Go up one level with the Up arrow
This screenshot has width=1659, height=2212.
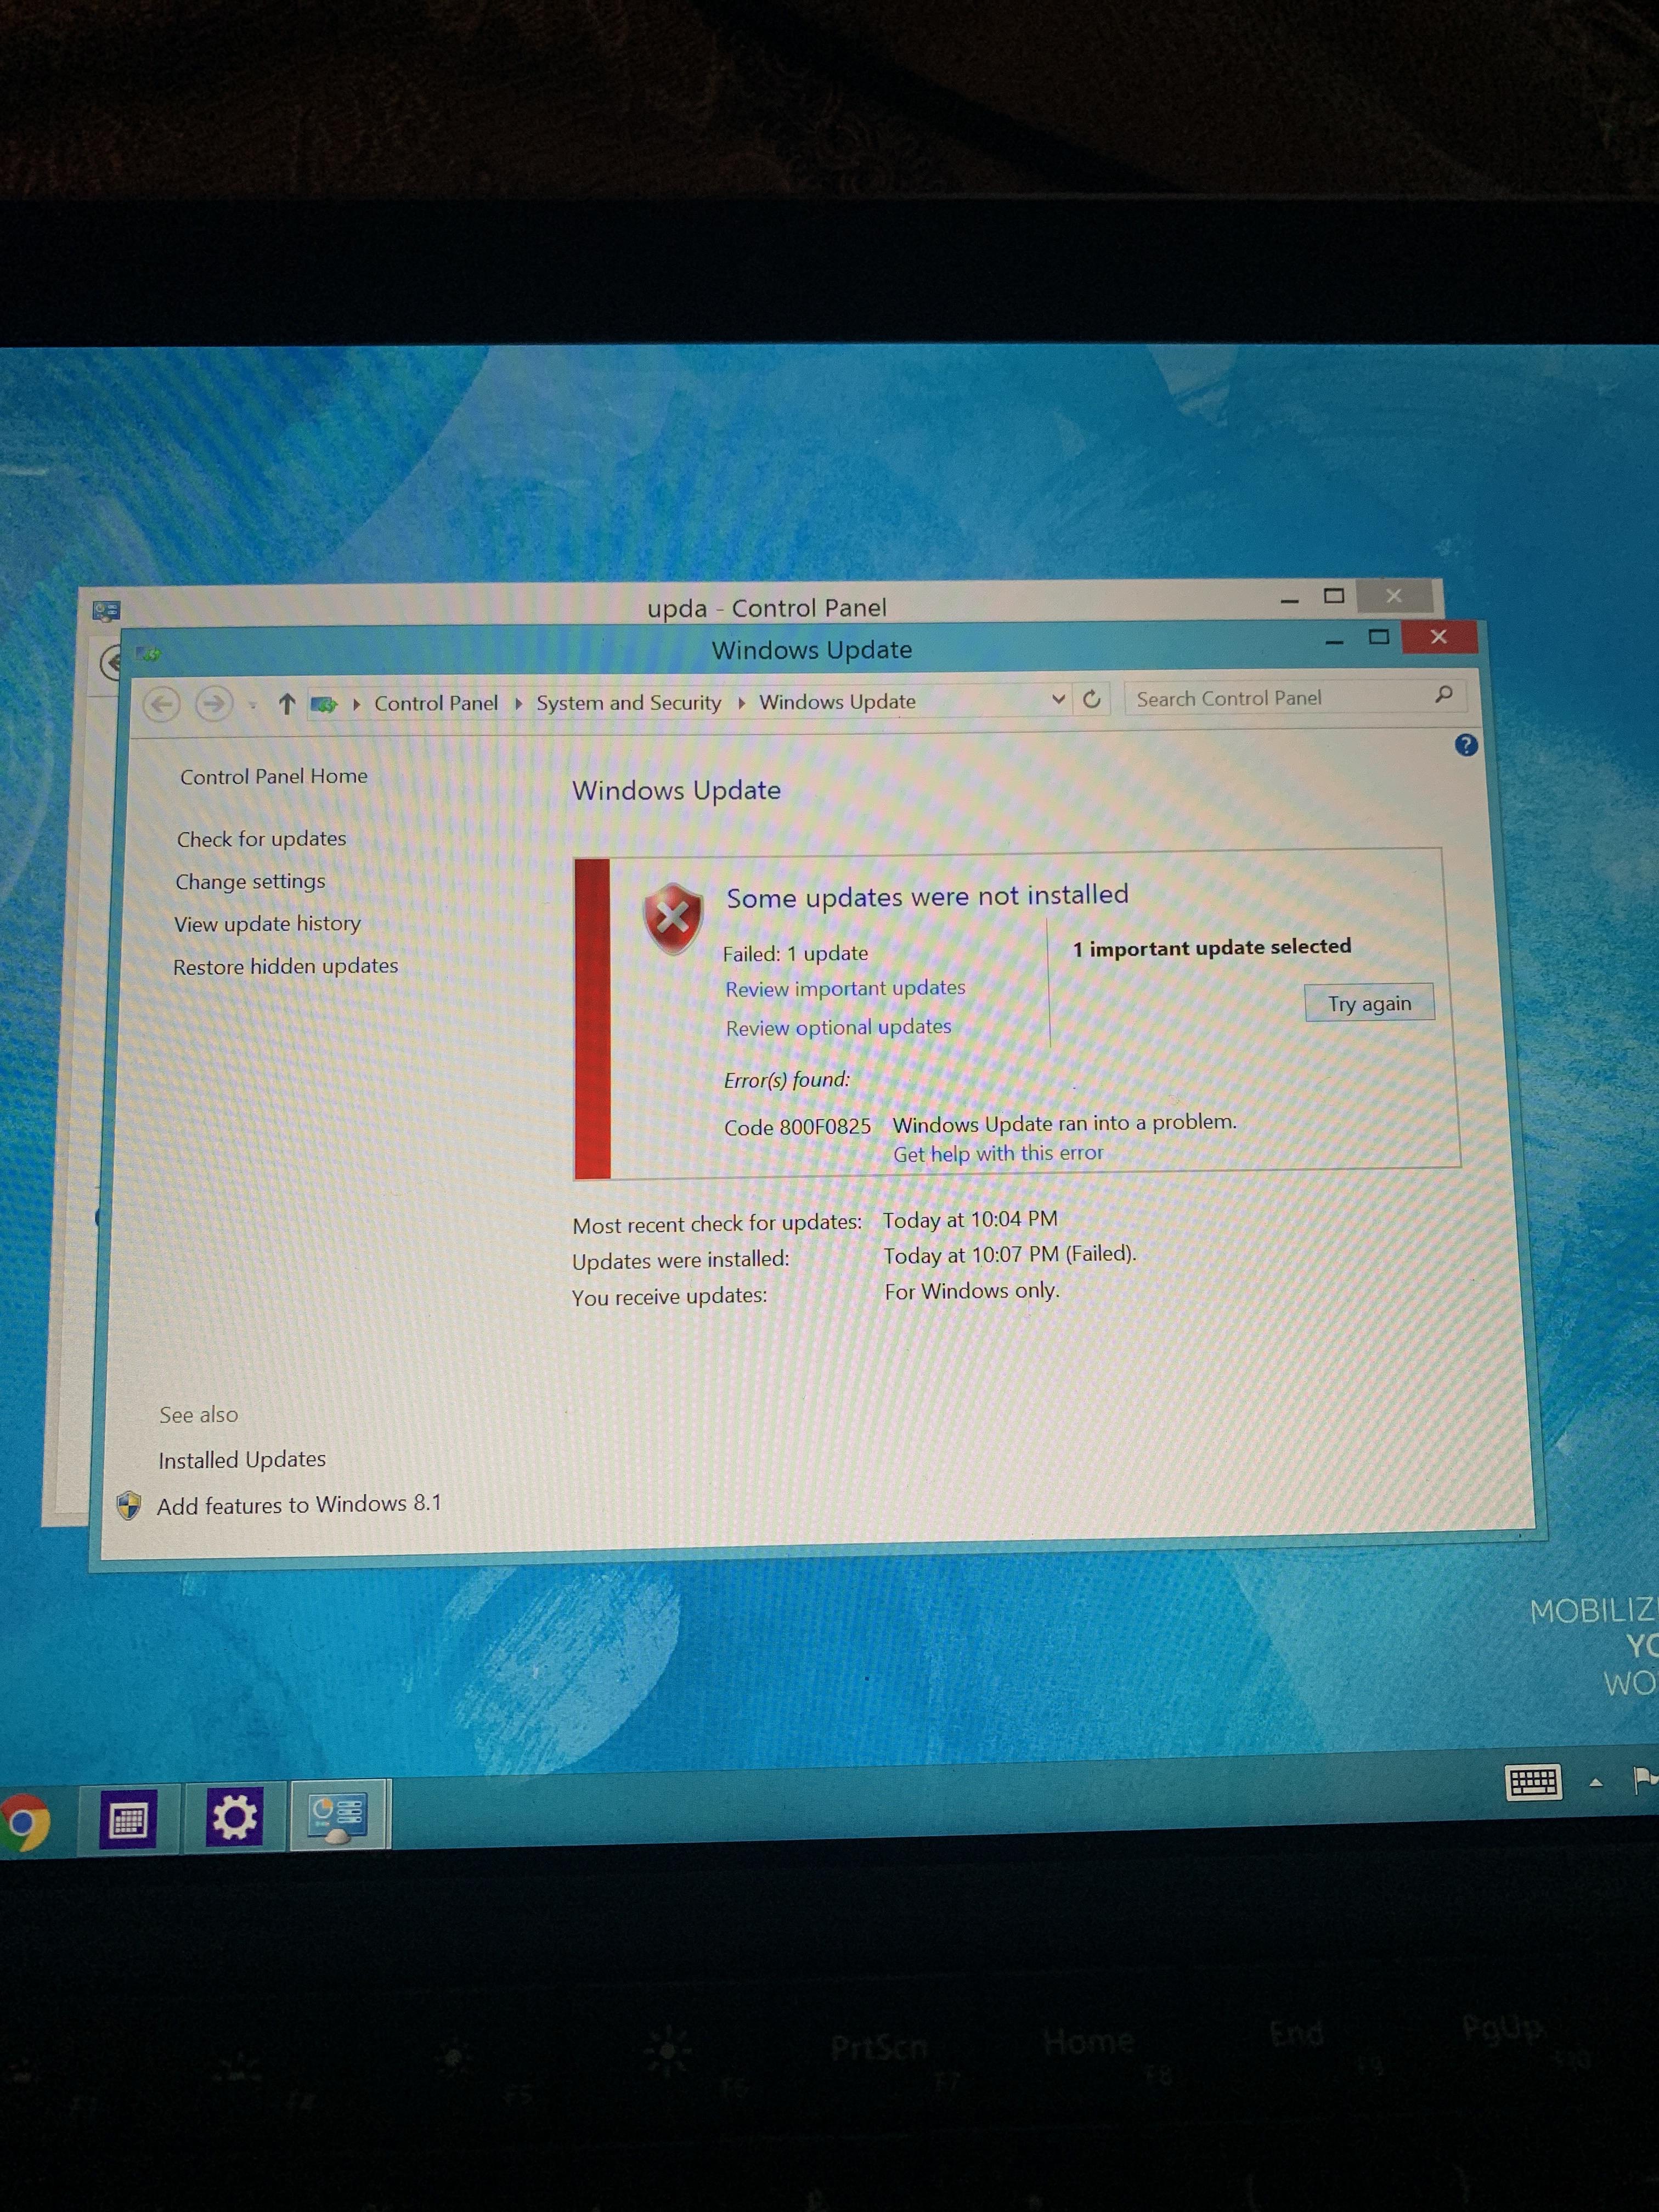pos(286,704)
